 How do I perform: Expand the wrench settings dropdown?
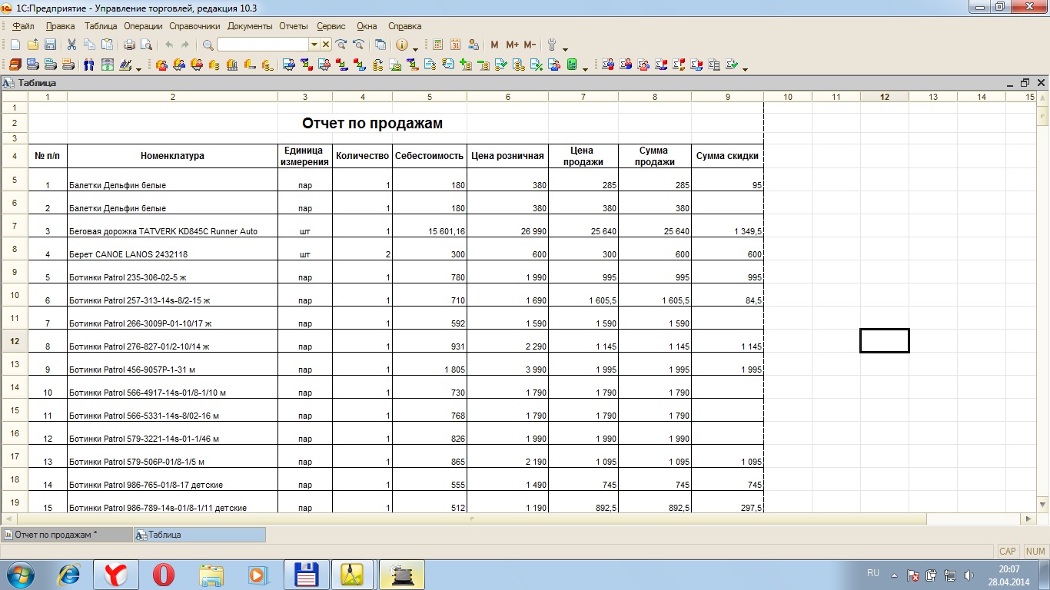point(566,49)
